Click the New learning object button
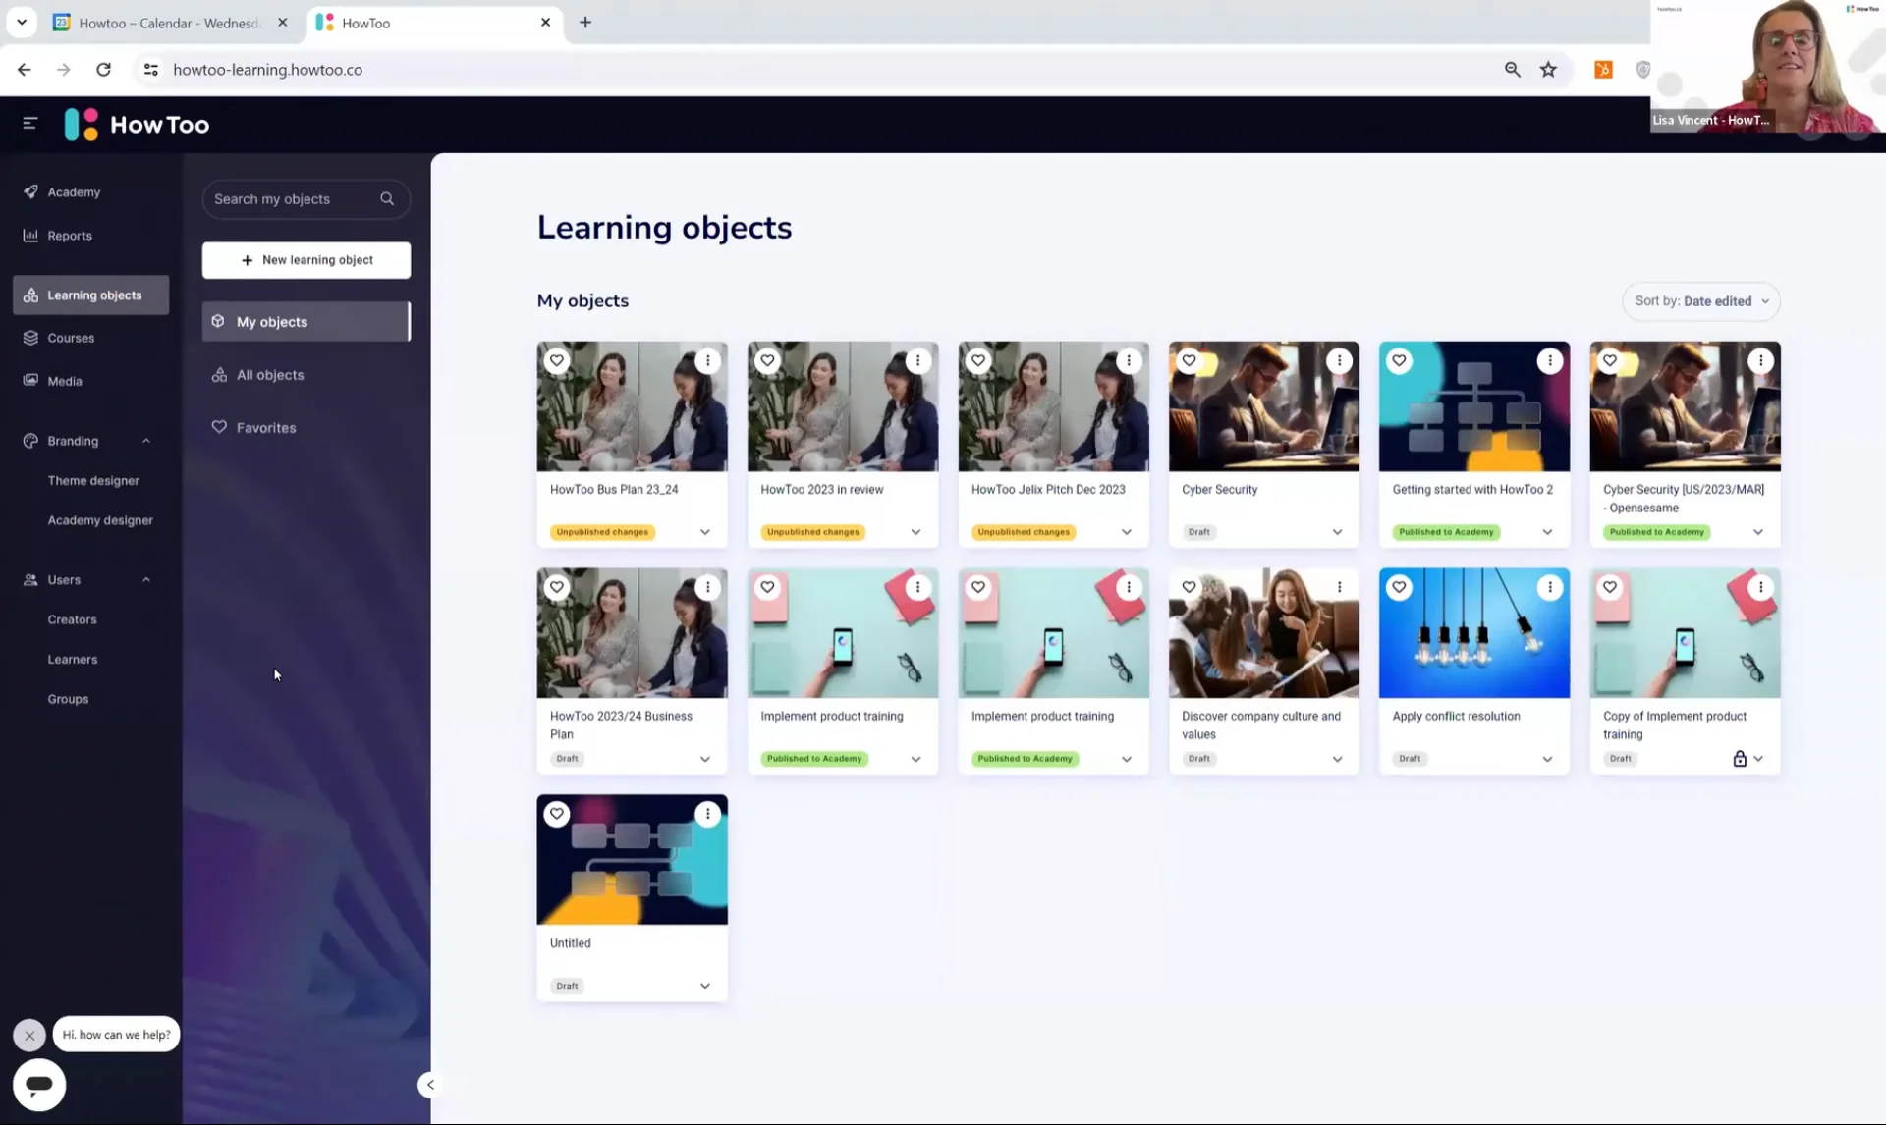The height and width of the screenshot is (1125, 1886). (305, 259)
